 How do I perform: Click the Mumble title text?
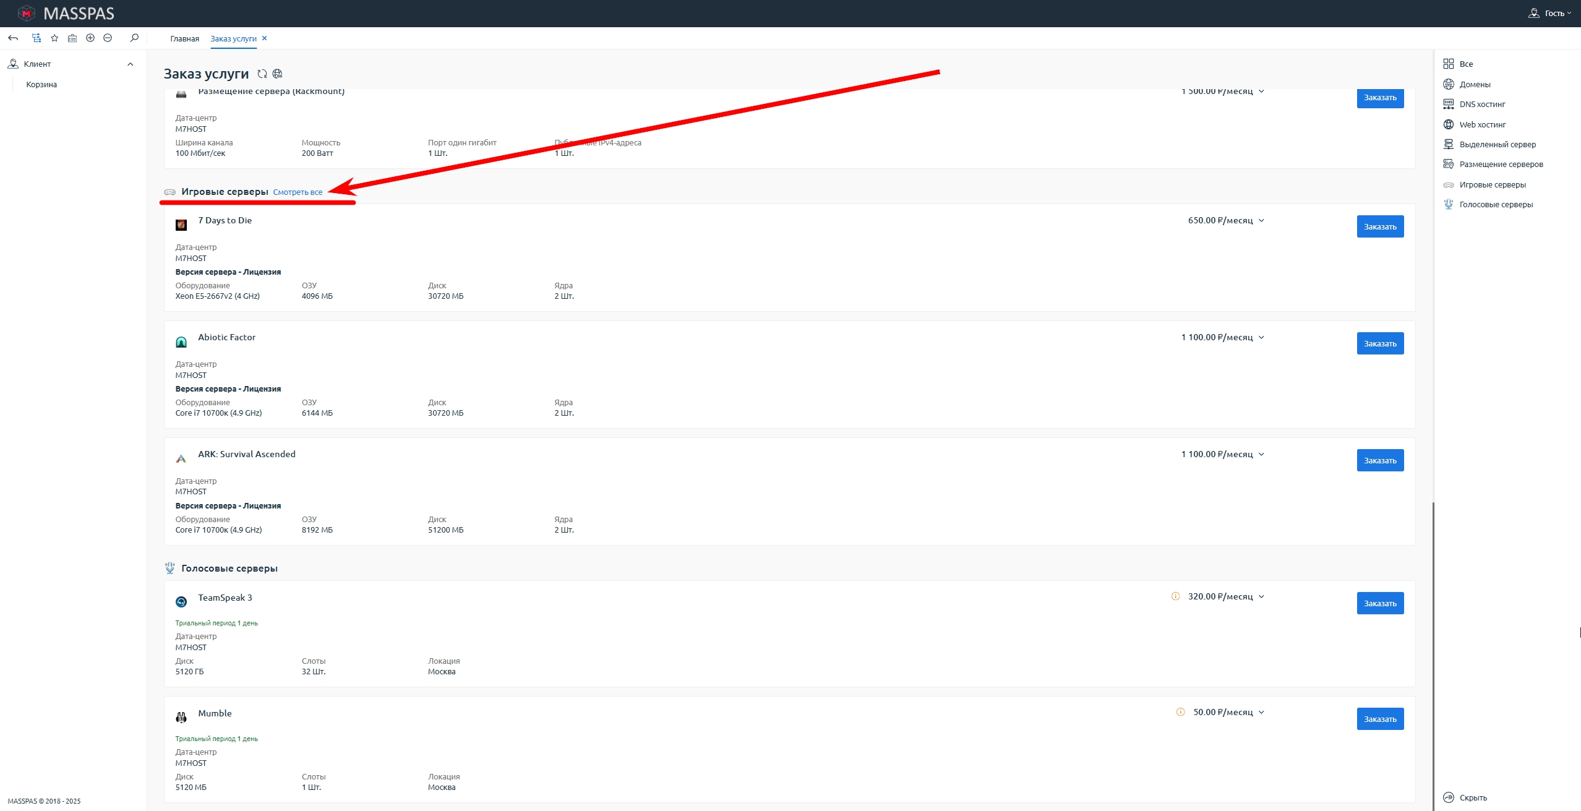215,713
